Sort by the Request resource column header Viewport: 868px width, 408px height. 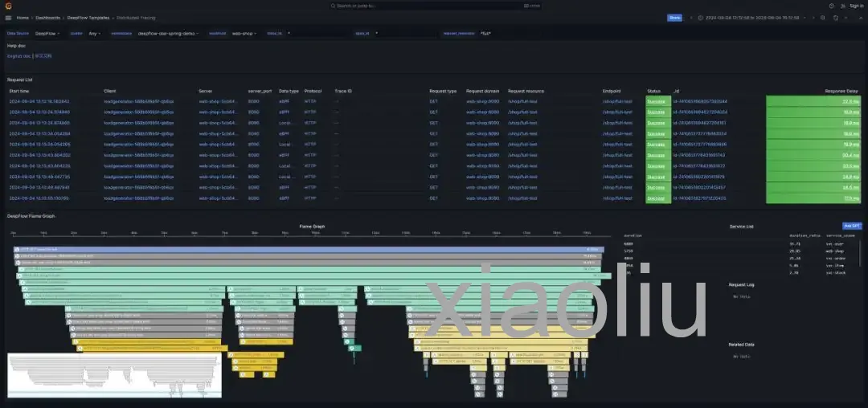(x=526, y=91)
